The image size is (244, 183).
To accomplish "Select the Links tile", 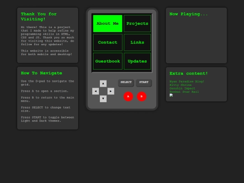I will (137, 42).
